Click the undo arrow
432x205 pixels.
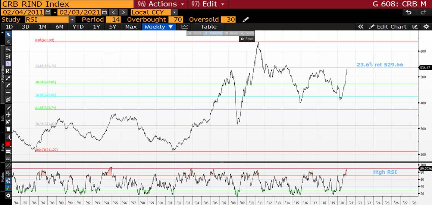point(409,12)
